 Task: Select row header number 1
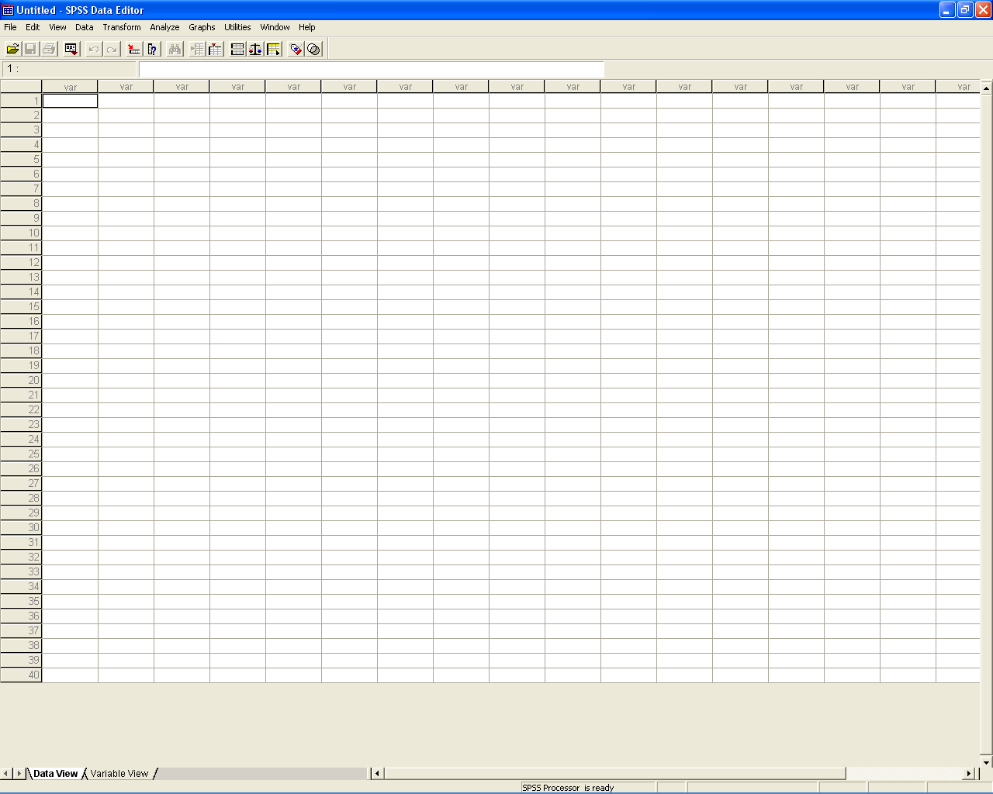[21, 101]
